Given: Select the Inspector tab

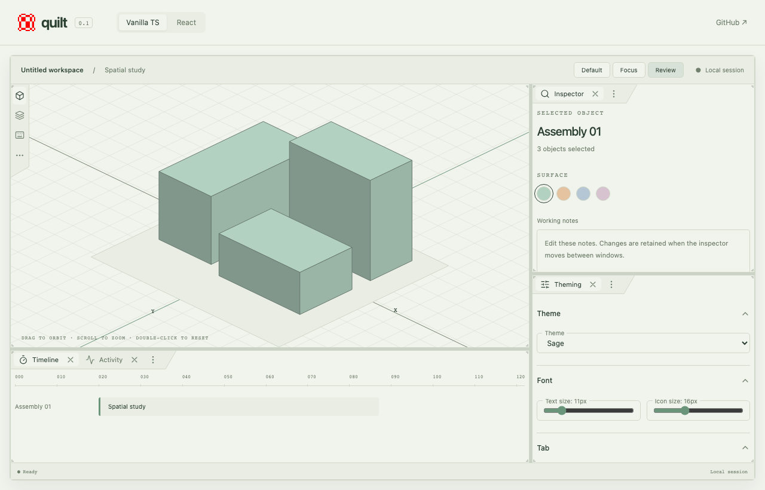Looking at the screenshot, I should coord(569,94).
